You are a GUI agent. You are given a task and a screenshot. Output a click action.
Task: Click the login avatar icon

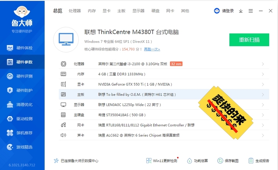pos(217,11)
